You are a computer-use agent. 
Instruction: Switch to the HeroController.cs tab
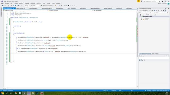point(21,8)
